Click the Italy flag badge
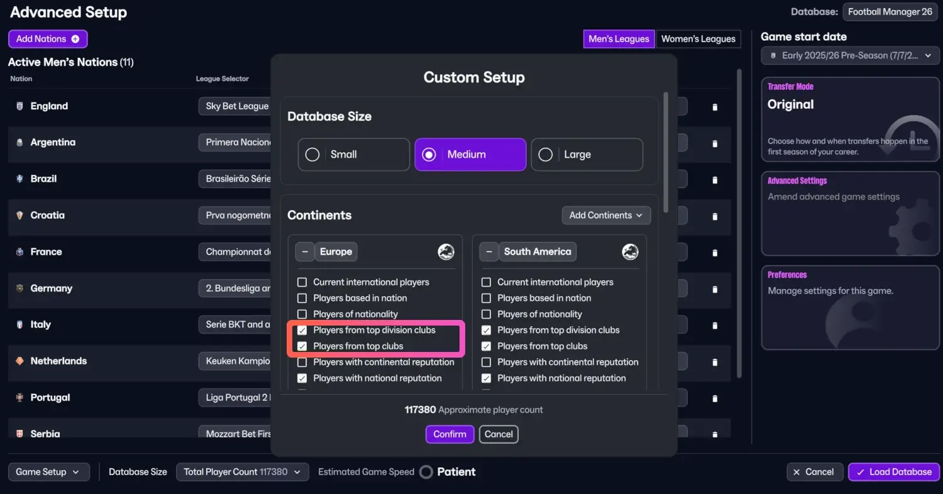The width and height of the screenshot is (943, 494). (x=19, y=325)
